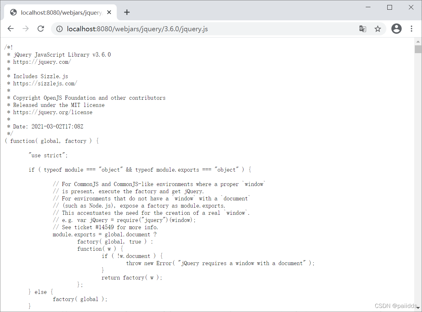Click the text "https://jquery.org/license"
The height and width of the screenshot is (312, 422).
click(53, 112)
